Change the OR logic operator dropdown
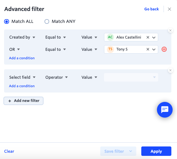Screen dimensions: 177x159 14,49
